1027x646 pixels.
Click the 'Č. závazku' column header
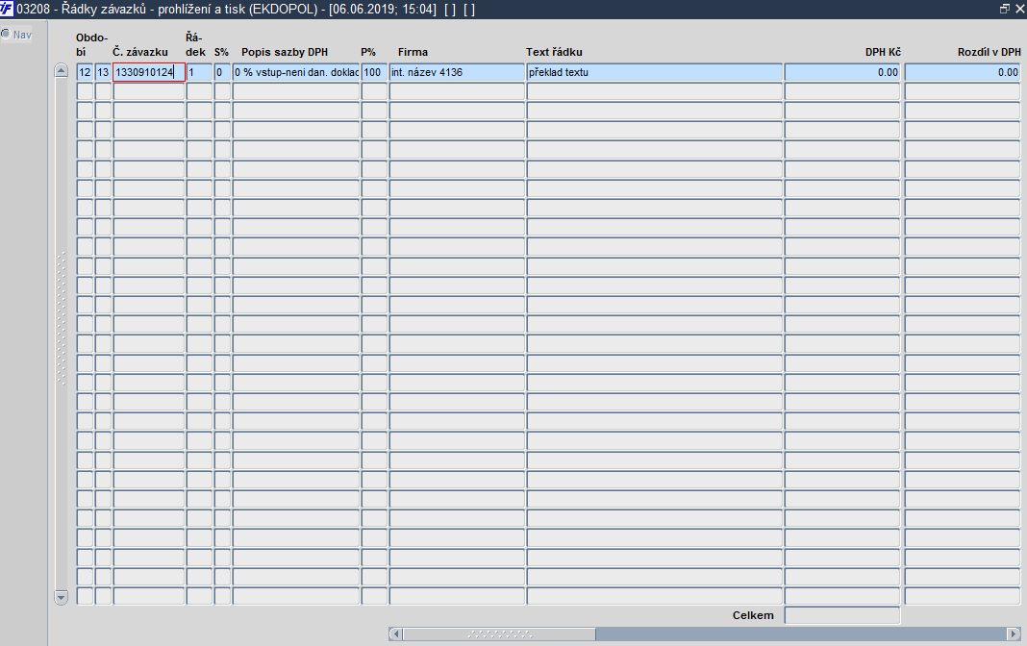[x=140, y=52]
